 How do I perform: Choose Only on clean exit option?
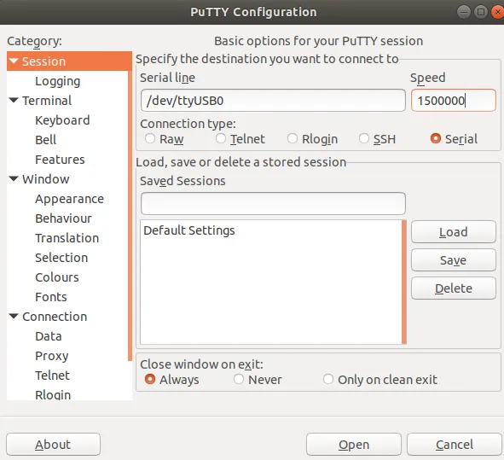pyautogui.click(x=328, y=379)
